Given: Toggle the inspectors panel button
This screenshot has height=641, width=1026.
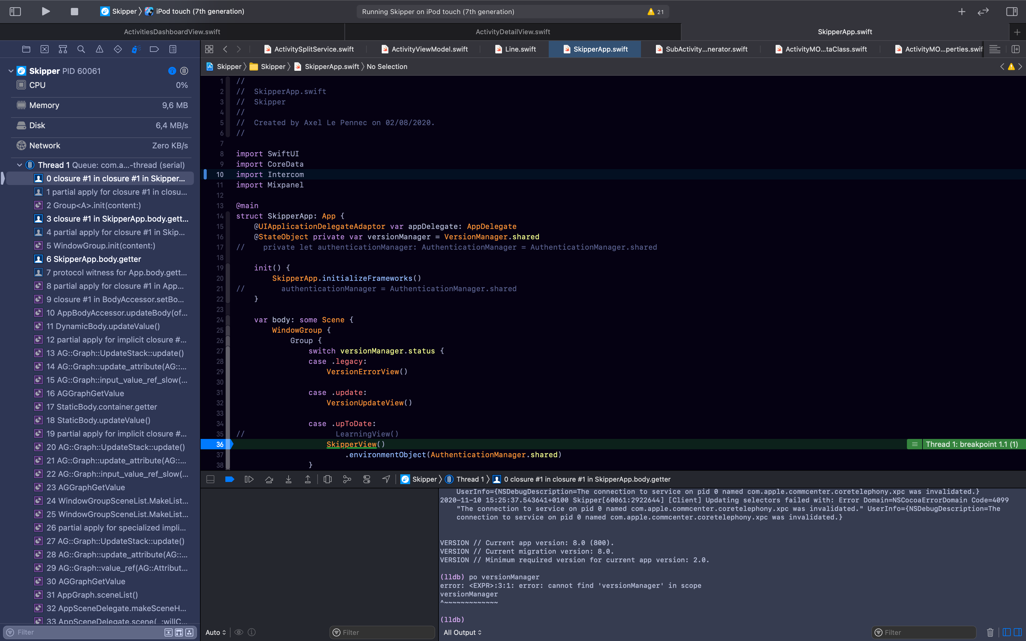Looking at the screenshot, I should pos(1012,12).
